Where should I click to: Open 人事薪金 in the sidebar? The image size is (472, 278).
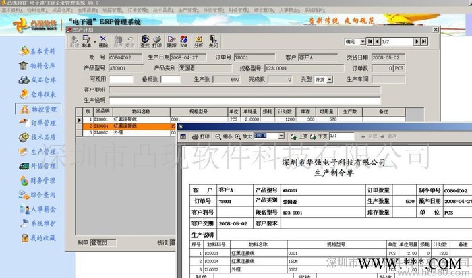(37, 209)
